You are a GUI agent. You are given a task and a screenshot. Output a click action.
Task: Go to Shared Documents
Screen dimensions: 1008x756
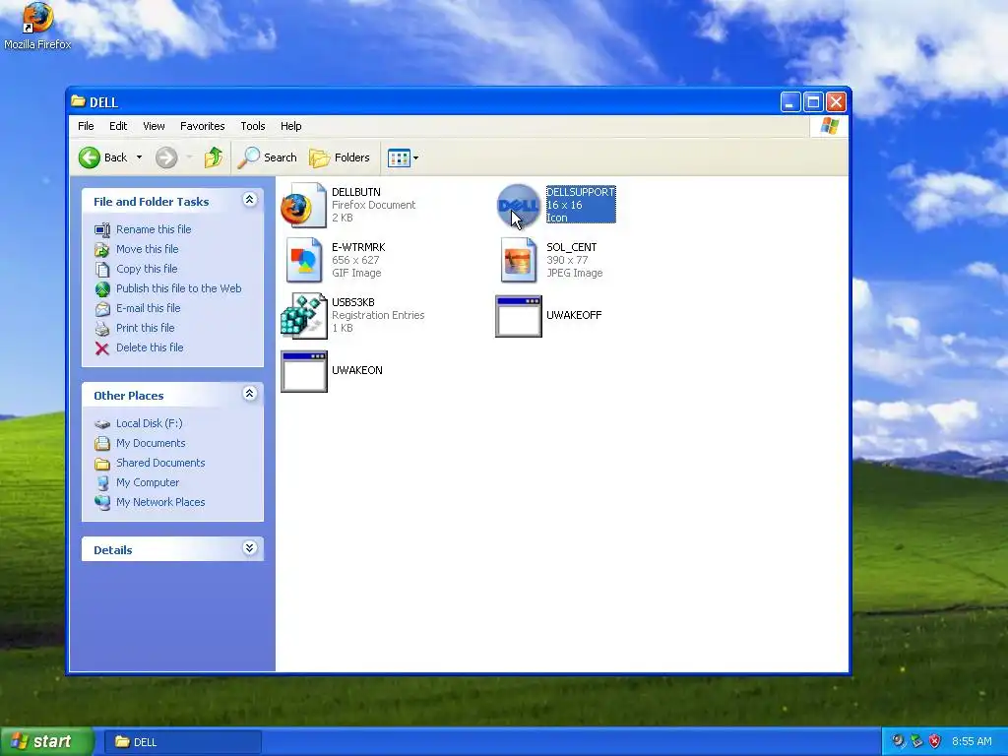[160, 463]
